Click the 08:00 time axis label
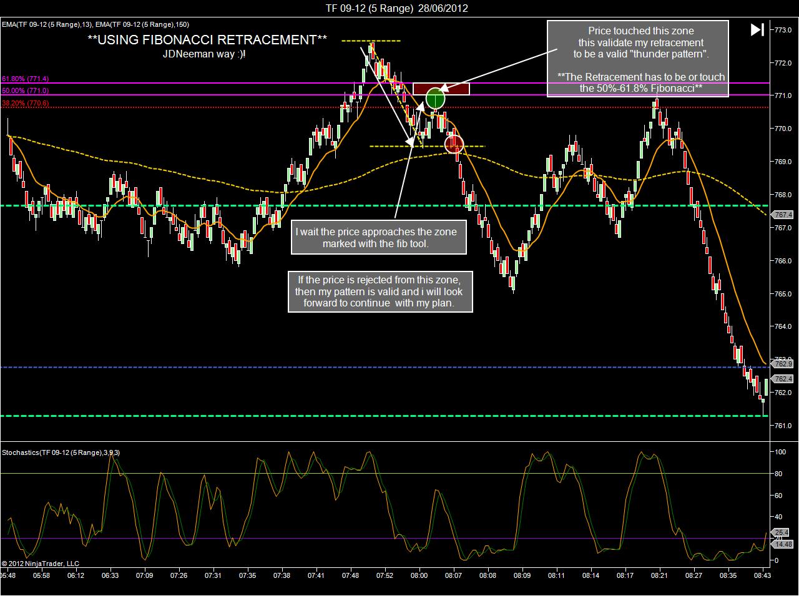 click(419, 576)
